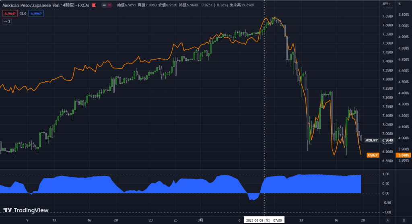Click the 32.0 spread value
The height and width of the screenshot is (224, 412).
(x=23, y=13)
